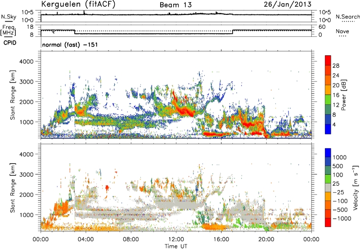Click 'Slant Range [km]' label of the power panel
The image size is (360, 249).
[13, 95]
